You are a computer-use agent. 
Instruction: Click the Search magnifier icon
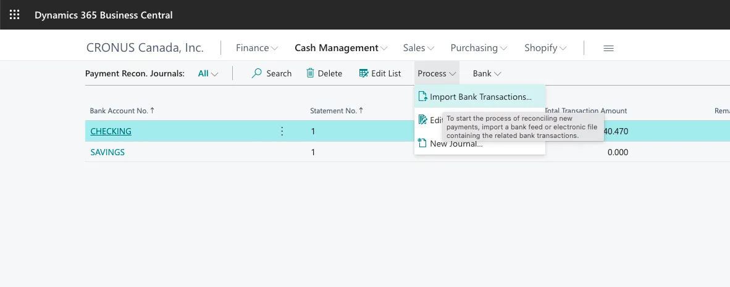[256, 73]
